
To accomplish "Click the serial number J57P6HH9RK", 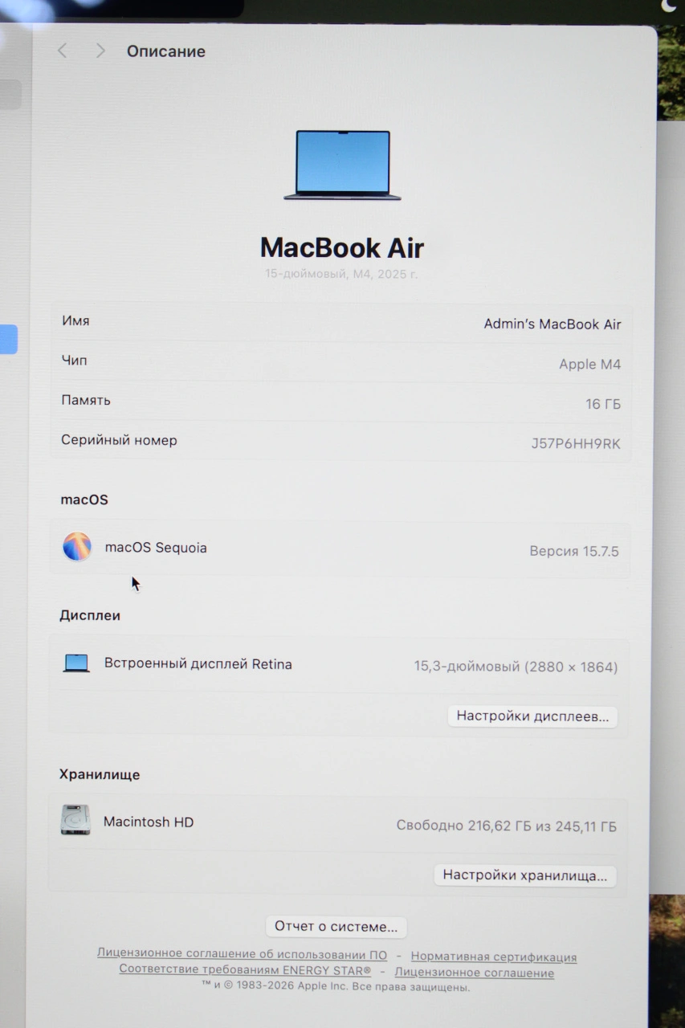I will click(576, 443).
